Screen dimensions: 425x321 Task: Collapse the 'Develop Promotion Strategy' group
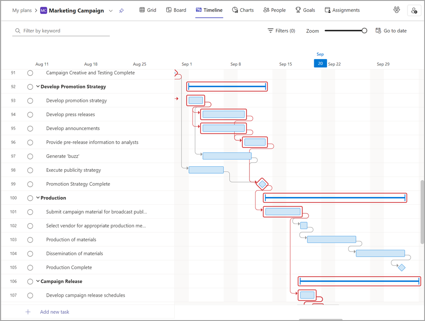click(38, 87)
